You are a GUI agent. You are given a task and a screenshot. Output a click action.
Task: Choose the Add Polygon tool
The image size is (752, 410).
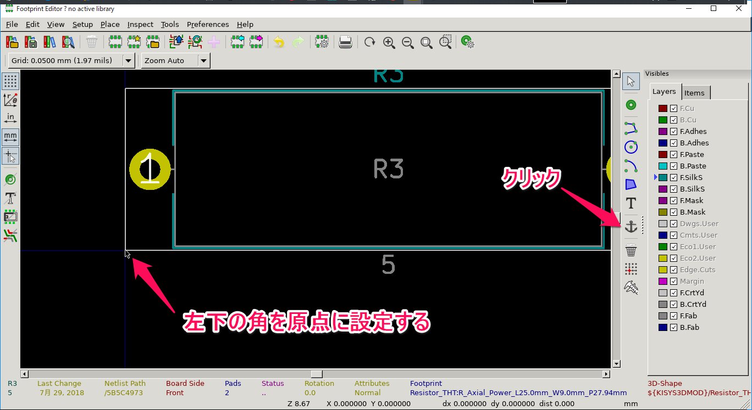pos(631,184)
